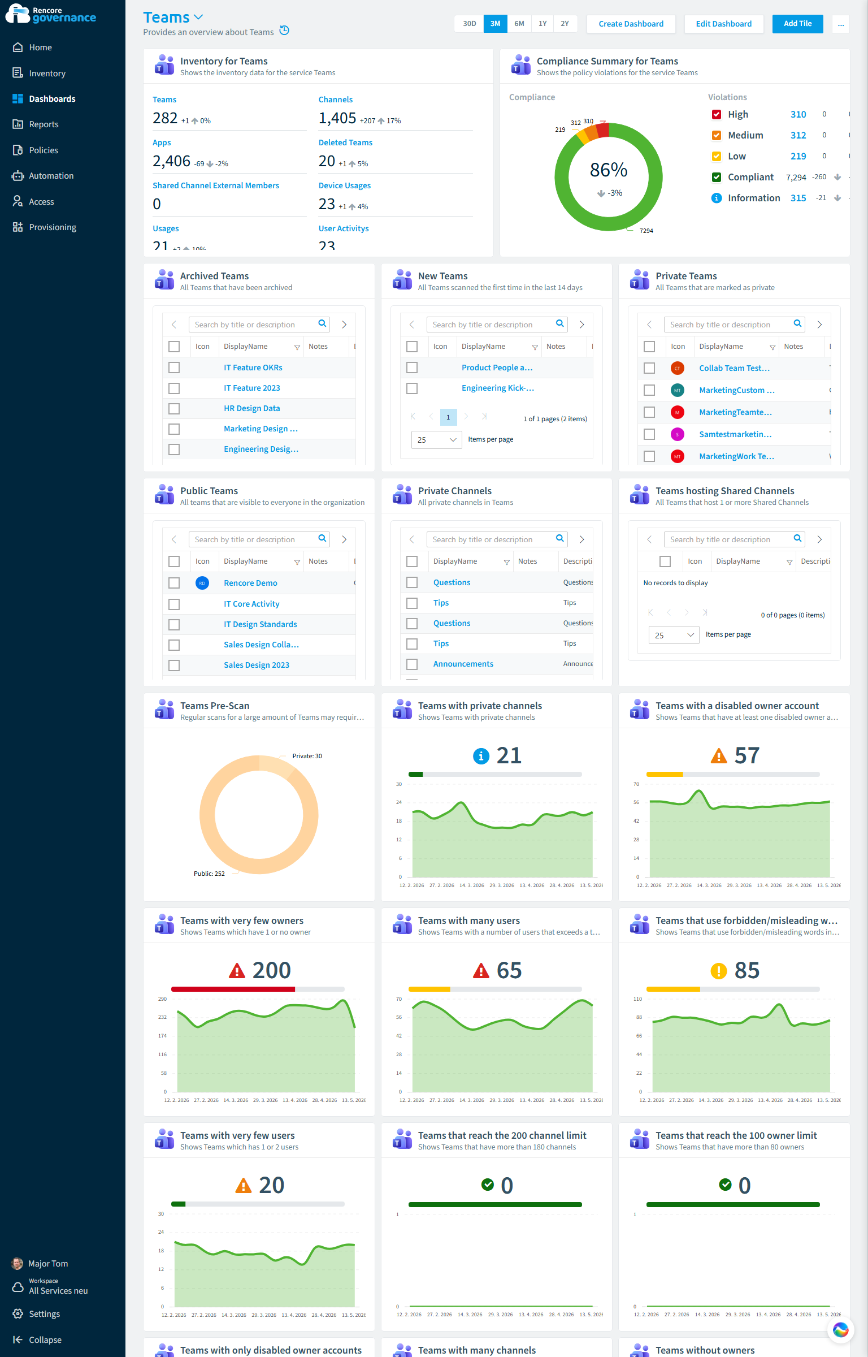Image resolution: width=868 pixels, height=1357 pixels.
Task: Select the 30D time range
Action: coord(469,24)
